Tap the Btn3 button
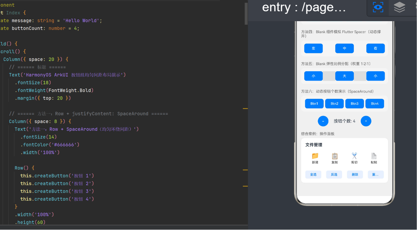Image resolution: width=417 pixels, height=230 pixels. 354,104
